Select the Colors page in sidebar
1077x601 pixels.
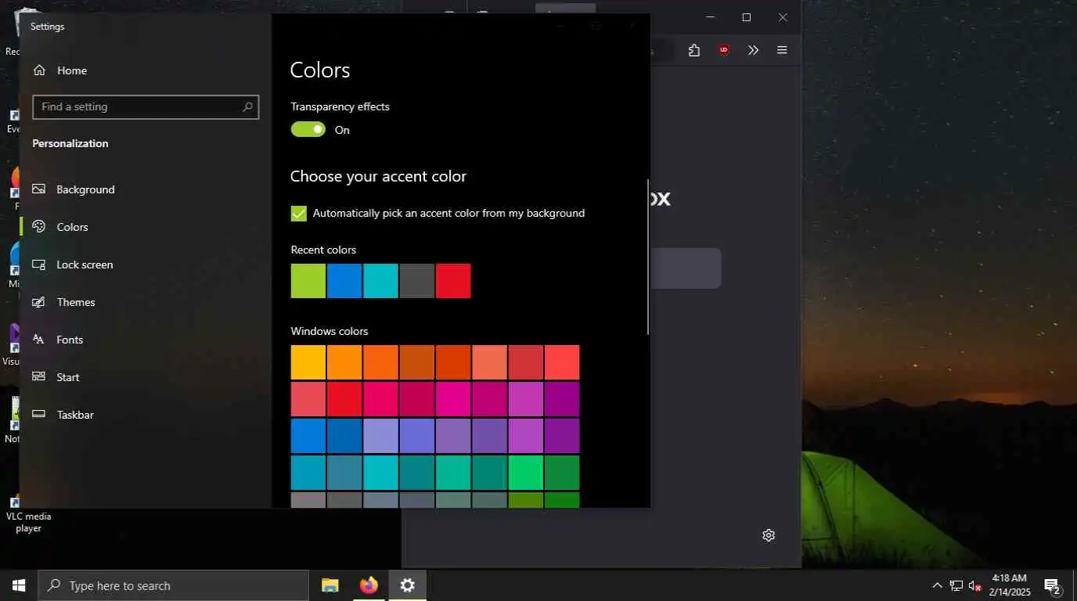coord(146,227)
